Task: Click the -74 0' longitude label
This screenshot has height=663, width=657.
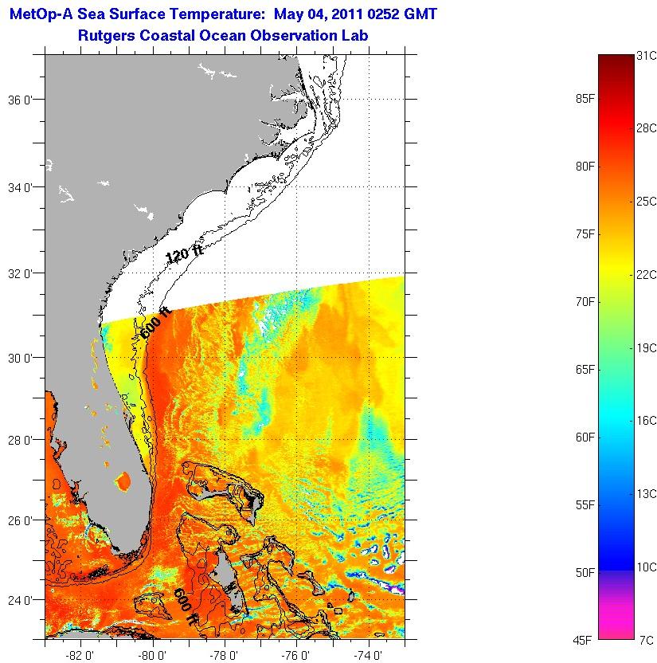Action: pyautogui.click(x=368, y=655)
